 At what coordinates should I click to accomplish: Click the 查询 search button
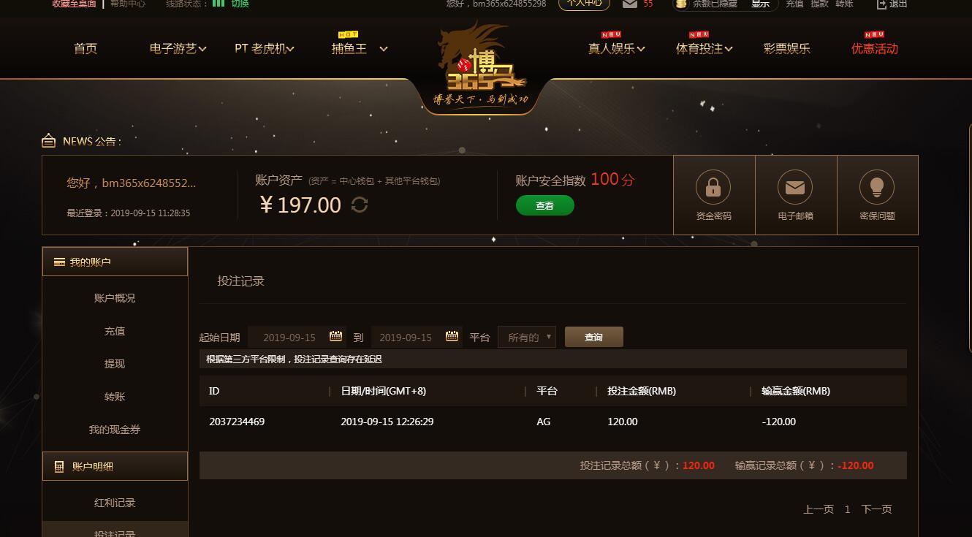593,337
